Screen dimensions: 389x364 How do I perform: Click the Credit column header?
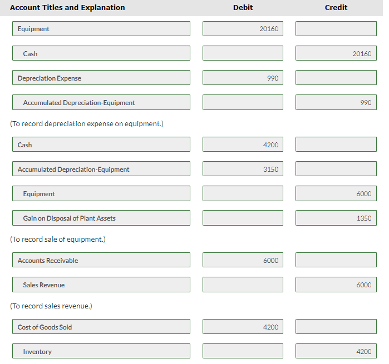pyautogui.click(x=336, y=8)
